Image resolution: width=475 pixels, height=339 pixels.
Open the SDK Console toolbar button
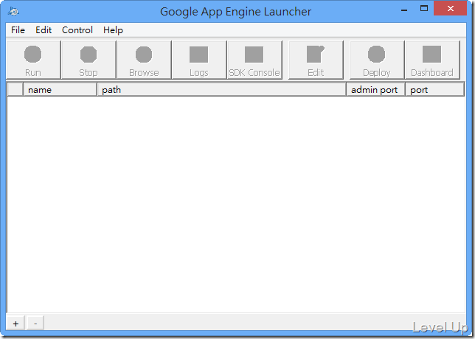click(254, 60)
